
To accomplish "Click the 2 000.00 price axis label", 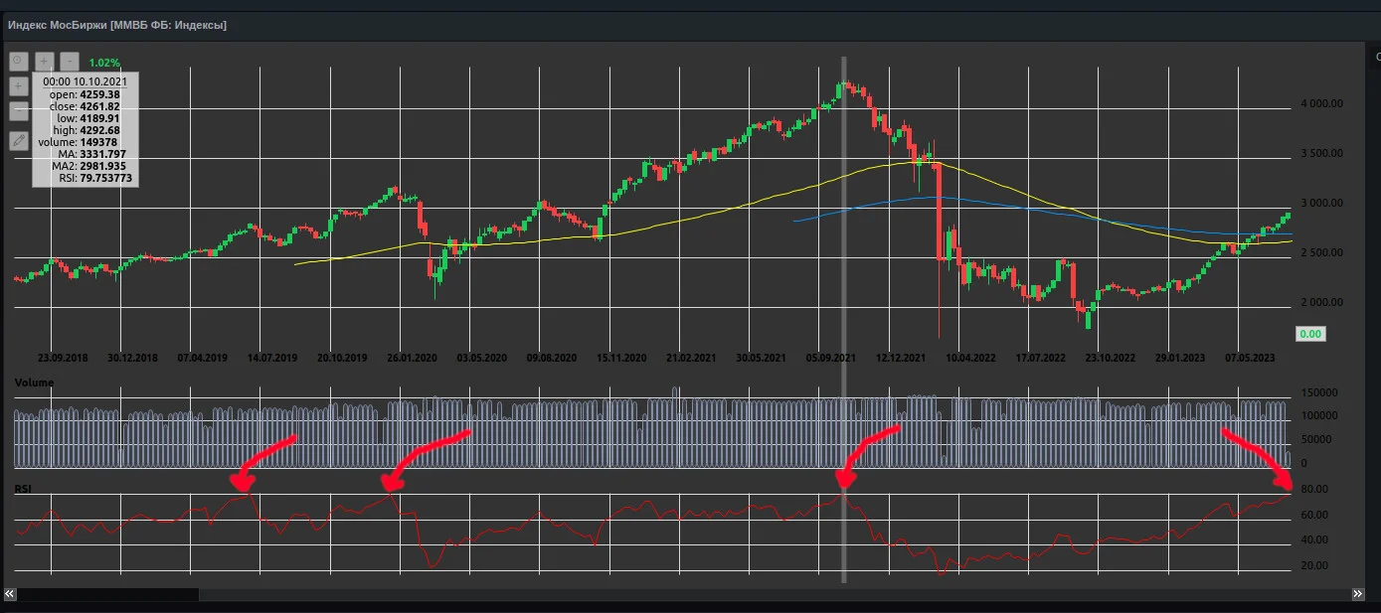I will pyautogui.click(x=1322, y=302).
